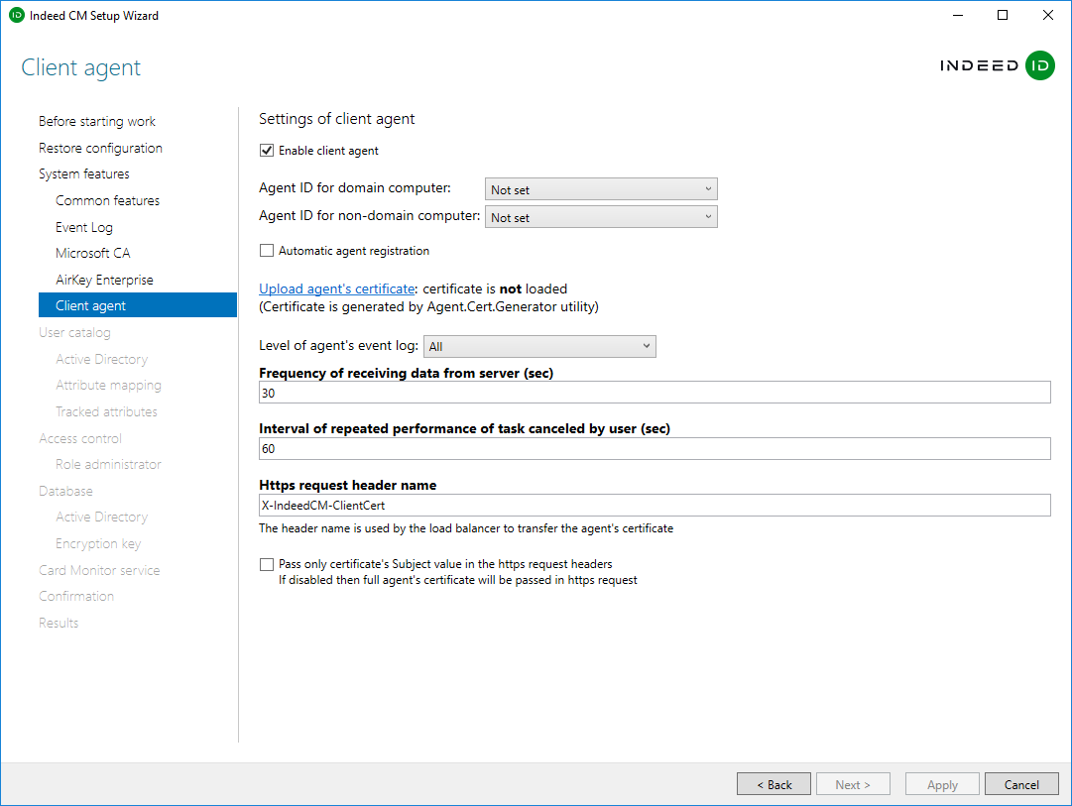Screen dimensions: 1072x806
Task: Select Client agent in sidebar
Action: pyautogui.click(x=138, y=305)
